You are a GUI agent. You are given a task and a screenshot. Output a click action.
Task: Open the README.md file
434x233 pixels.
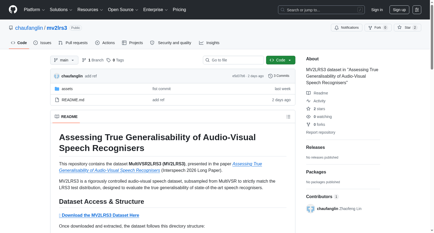click(x=73, y=100)
